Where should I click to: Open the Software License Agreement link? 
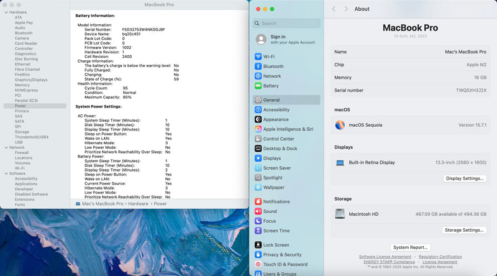385,257
